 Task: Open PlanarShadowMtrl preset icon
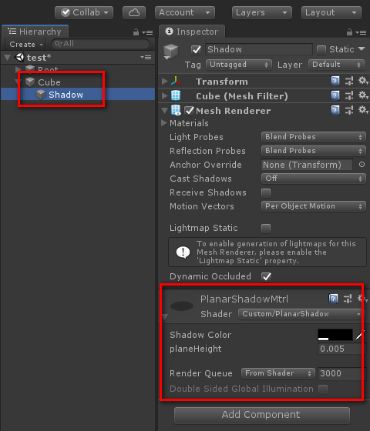[348, 299]
